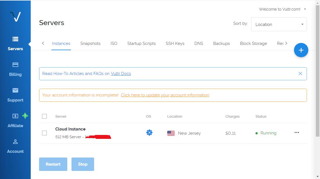Image resolution: width=320 pixels, height=179 pixels.
Task: Click the blue plus deploy server button
Action: point(301,50)
